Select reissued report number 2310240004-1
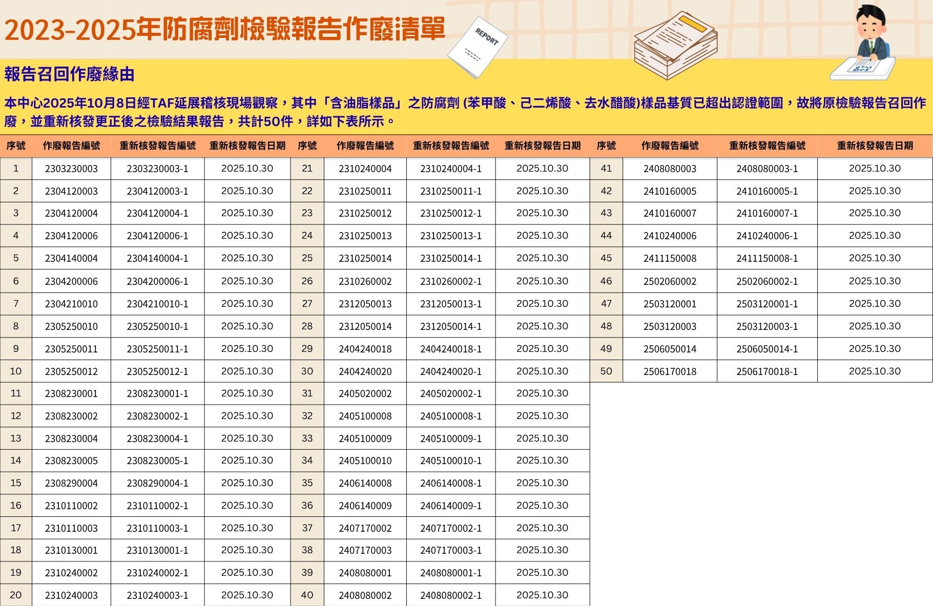This screenshot has height=606, width=933. coord(451,169)
